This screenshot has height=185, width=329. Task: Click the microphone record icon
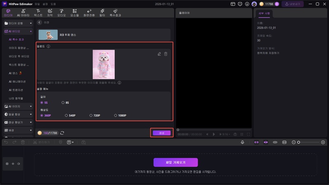point(242,142)
